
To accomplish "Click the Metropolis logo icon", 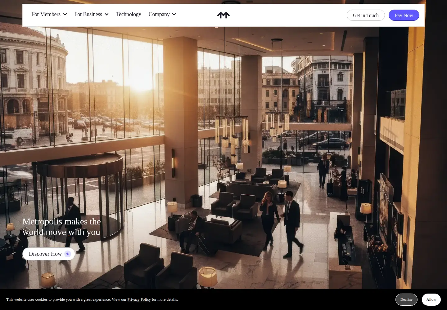I will point(223,15).
